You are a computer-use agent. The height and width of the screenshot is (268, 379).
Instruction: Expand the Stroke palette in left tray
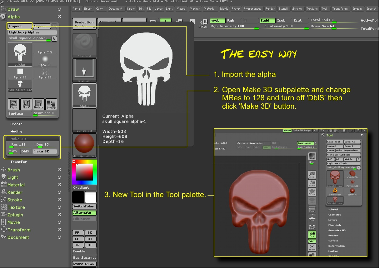click(x=15, y=200)
